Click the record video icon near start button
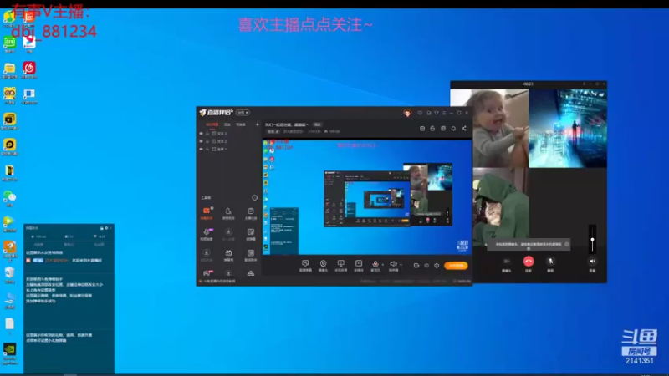This screenshot has width=669, height=376. click(416, 266)
